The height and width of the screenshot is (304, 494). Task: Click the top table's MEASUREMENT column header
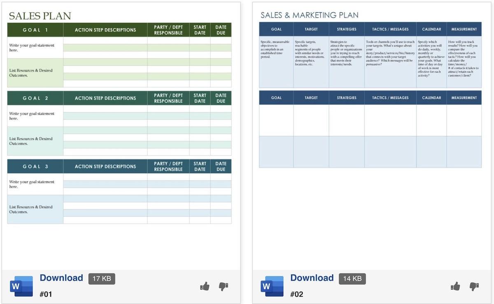[464, 29]
